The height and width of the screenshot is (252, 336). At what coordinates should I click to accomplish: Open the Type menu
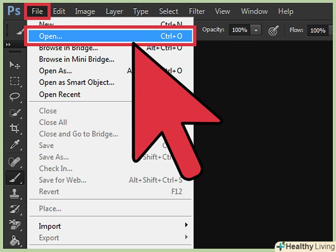[141, 12]
